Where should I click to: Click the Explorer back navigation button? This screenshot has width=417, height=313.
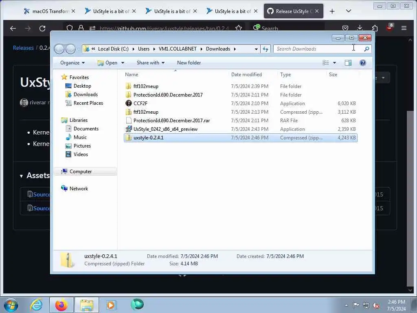point(59,49)
